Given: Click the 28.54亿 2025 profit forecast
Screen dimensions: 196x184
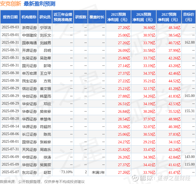Looking at the screenshot, I should [x=124, y=119].
